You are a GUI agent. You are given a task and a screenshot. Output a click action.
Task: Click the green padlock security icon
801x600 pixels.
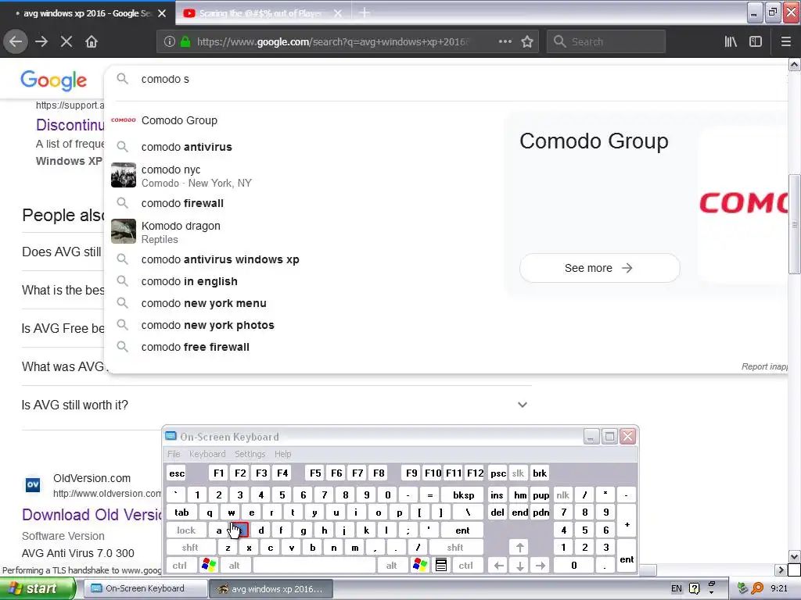coord(185,42)
